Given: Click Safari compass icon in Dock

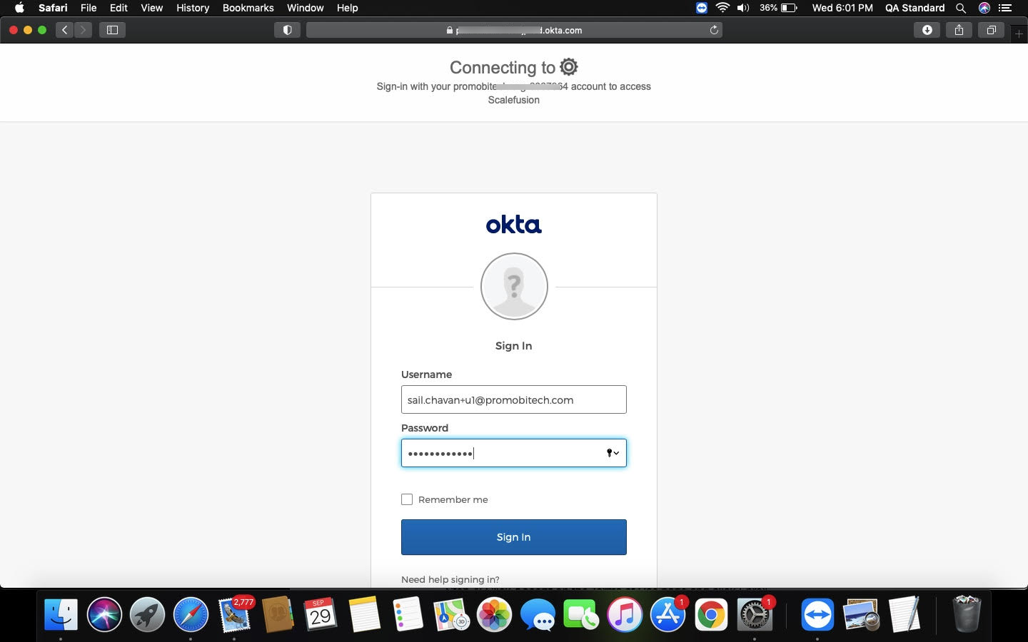Looking at the screenshot, I should (191, 614).
